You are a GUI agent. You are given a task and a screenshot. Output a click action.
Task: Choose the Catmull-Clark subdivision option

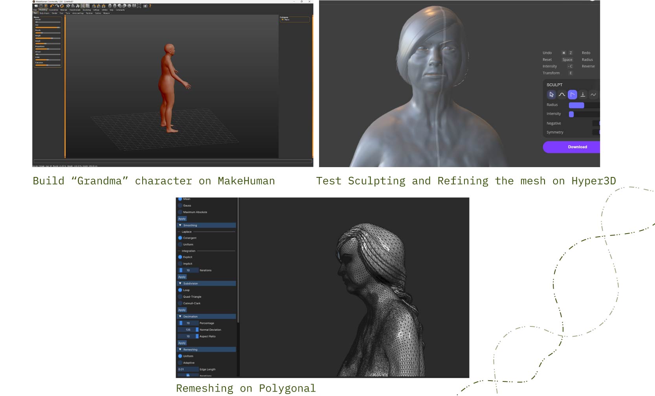180,303
